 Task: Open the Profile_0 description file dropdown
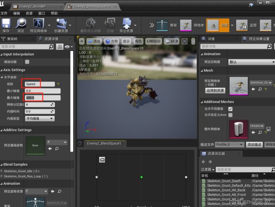click(x=229, y=145)
